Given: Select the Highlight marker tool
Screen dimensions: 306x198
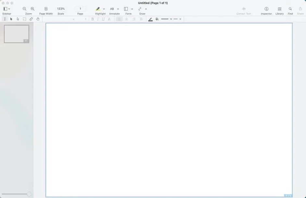Looking at the screenshot, I should pyautogui.click(x=98, y=9).
